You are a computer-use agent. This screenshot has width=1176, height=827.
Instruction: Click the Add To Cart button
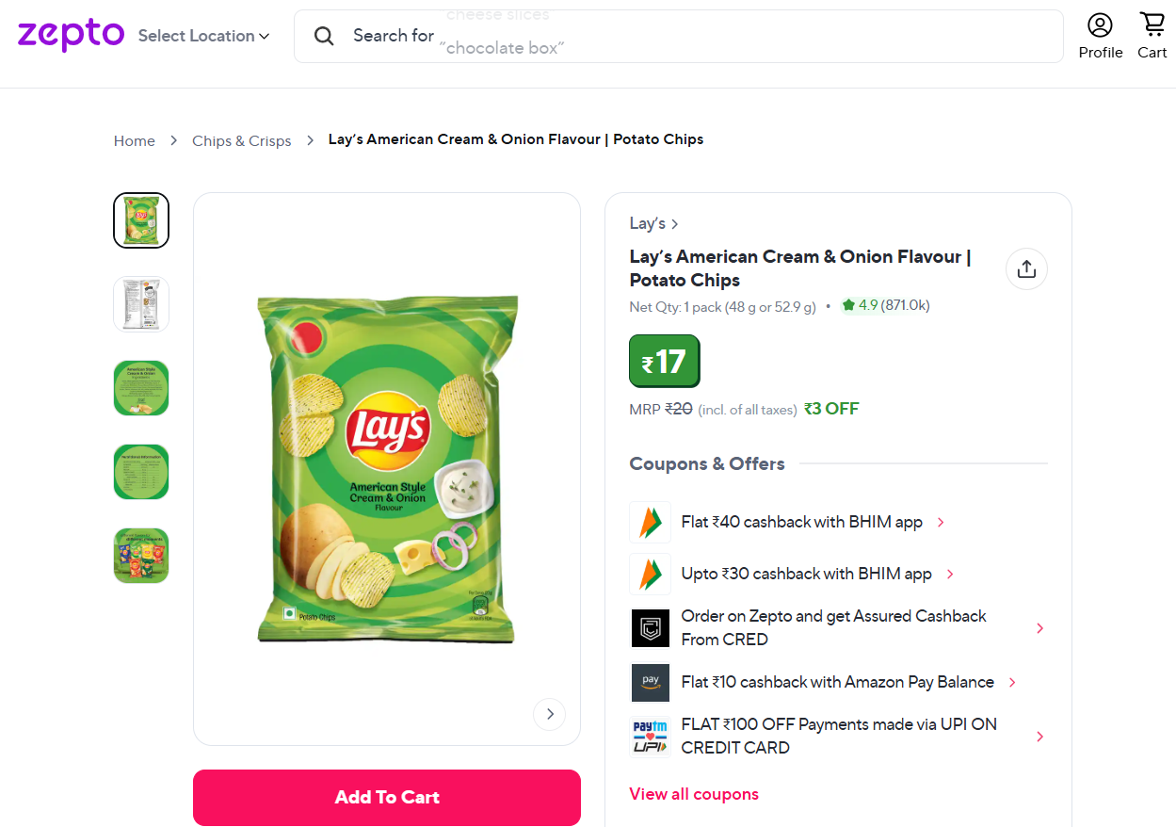(x=387, y=797)
